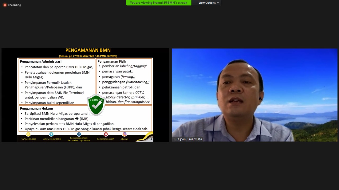339x190 pixels.
Task: Click the Alpen Simarmata name label
Action: [190, 139]
